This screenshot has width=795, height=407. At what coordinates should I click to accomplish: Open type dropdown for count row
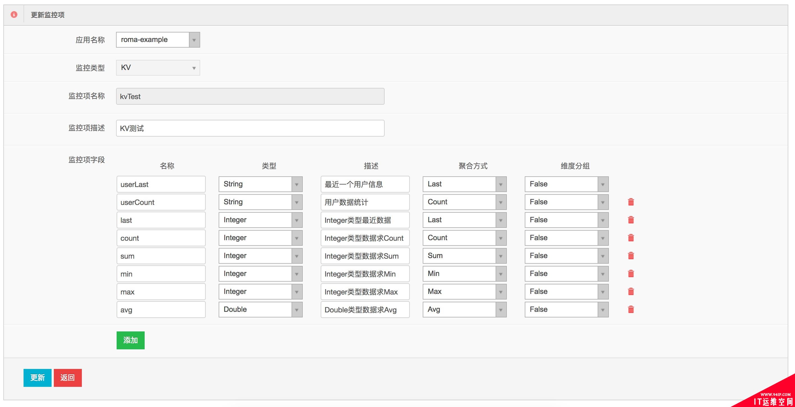point(260,238)
